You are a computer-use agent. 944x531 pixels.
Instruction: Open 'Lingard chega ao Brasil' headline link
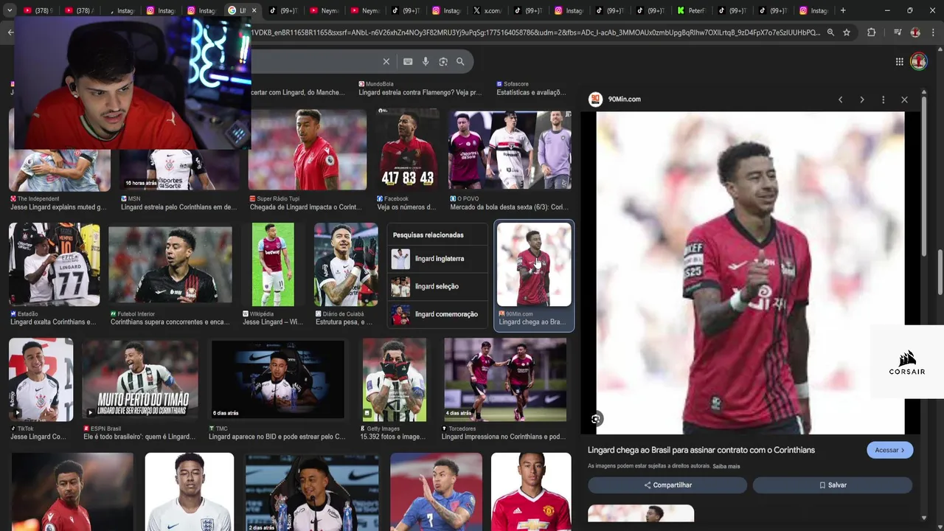701,450
